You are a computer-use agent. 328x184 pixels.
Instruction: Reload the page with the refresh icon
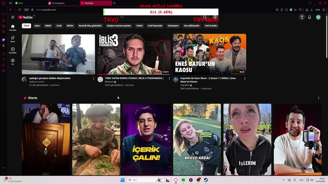click(x=19, y=10)
